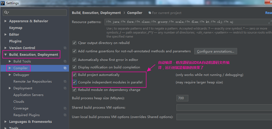The width and height of the screenshot is (272, 129).
Task: Click project-level icon beside Build Tools
Action: 65,61
